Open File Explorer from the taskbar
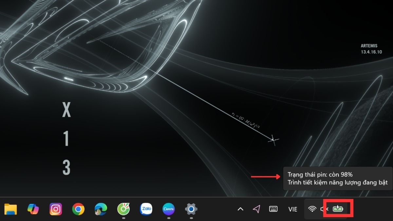393x221 pixels. (10, 209)
